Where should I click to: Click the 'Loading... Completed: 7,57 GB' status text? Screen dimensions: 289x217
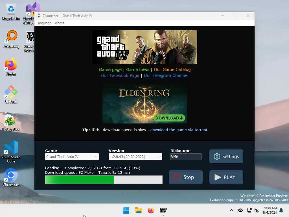click(93, 168)
